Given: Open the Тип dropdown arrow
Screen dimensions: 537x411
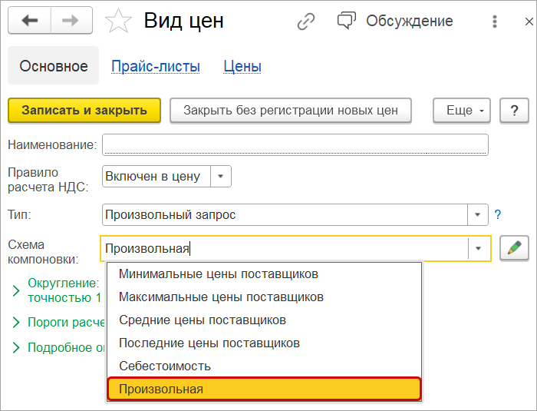Looking at the screenshot, I should tap(478, 214).
